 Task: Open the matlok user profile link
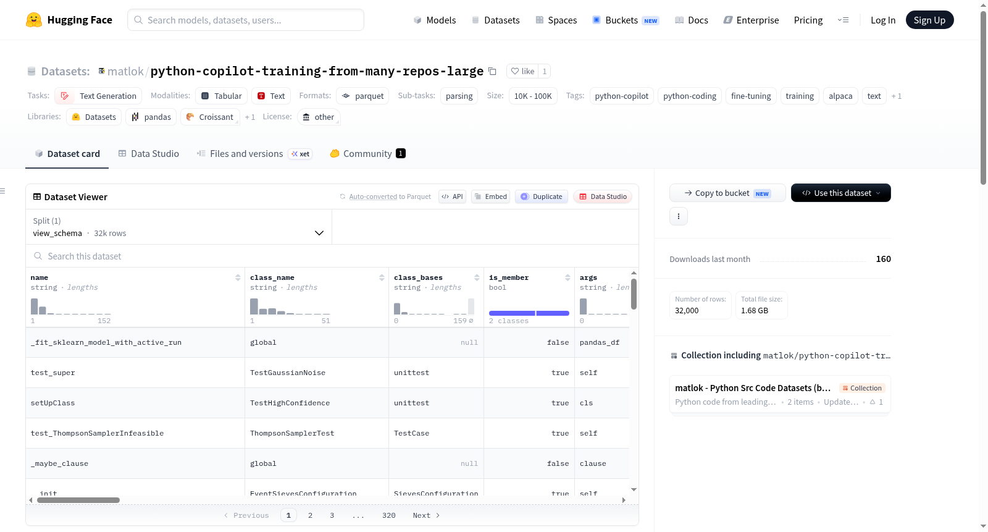125,71
